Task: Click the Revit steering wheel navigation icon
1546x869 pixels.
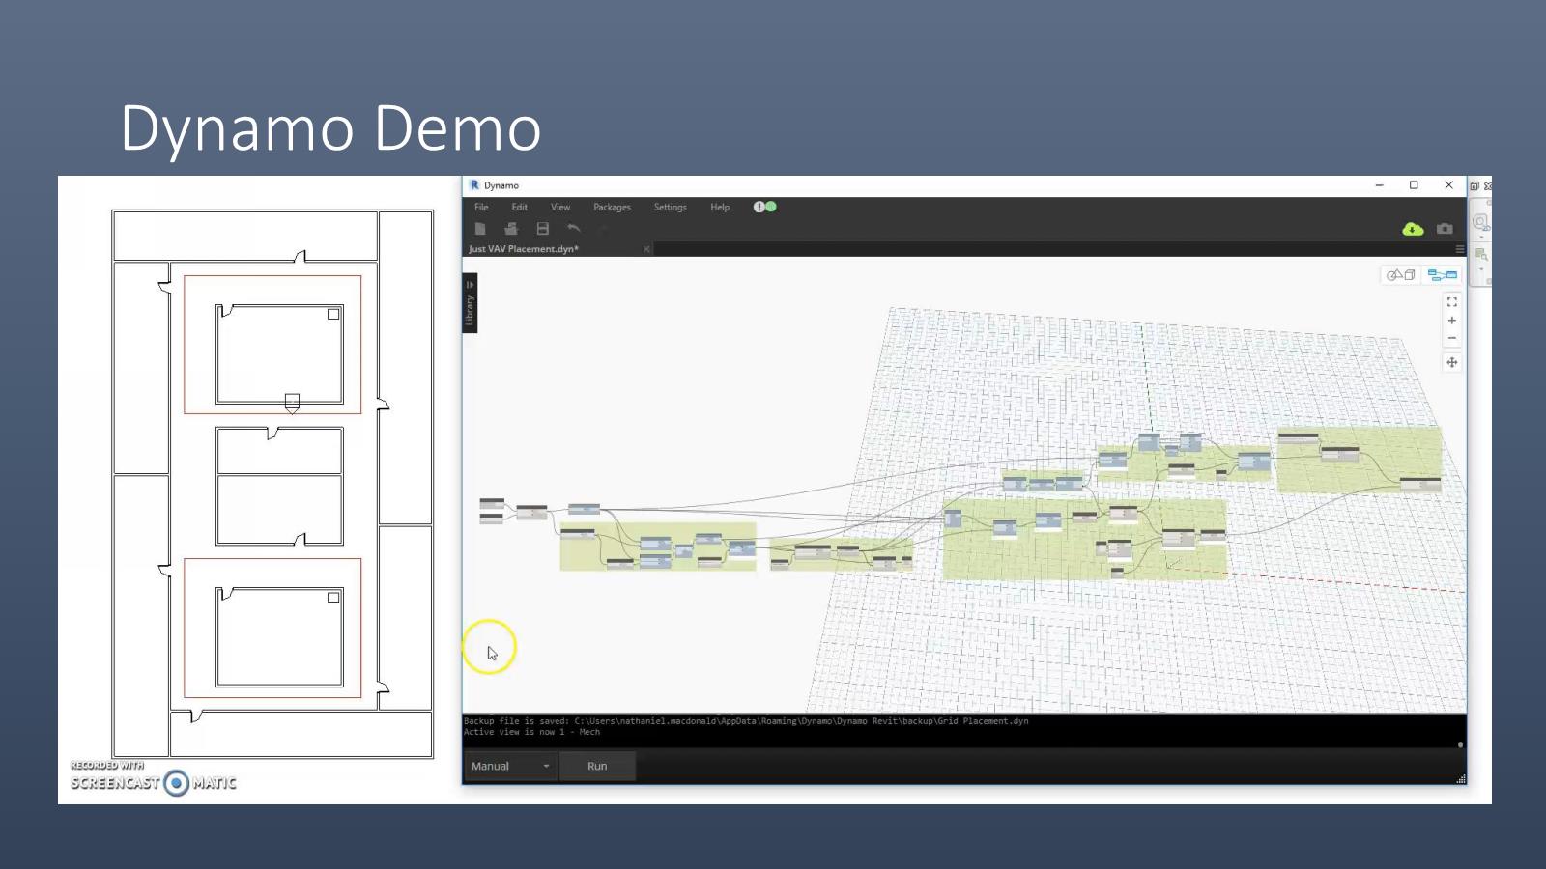Action: 1480,223
